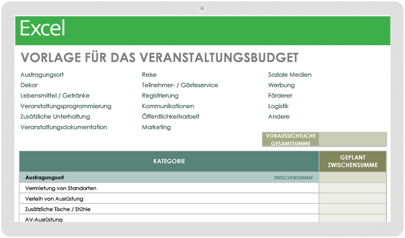Jump to Kommunikationen section
The width and height of the screenshot is (405, 238).
[x=168, y=106]
